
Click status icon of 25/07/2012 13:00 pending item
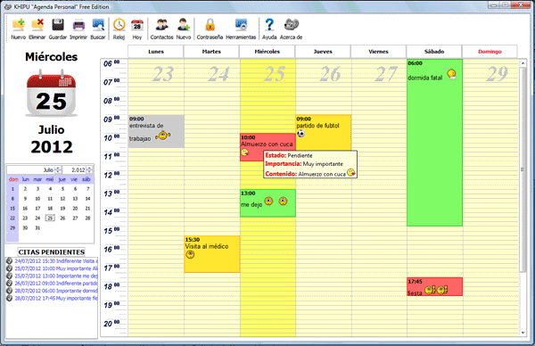tap(9, 276)
